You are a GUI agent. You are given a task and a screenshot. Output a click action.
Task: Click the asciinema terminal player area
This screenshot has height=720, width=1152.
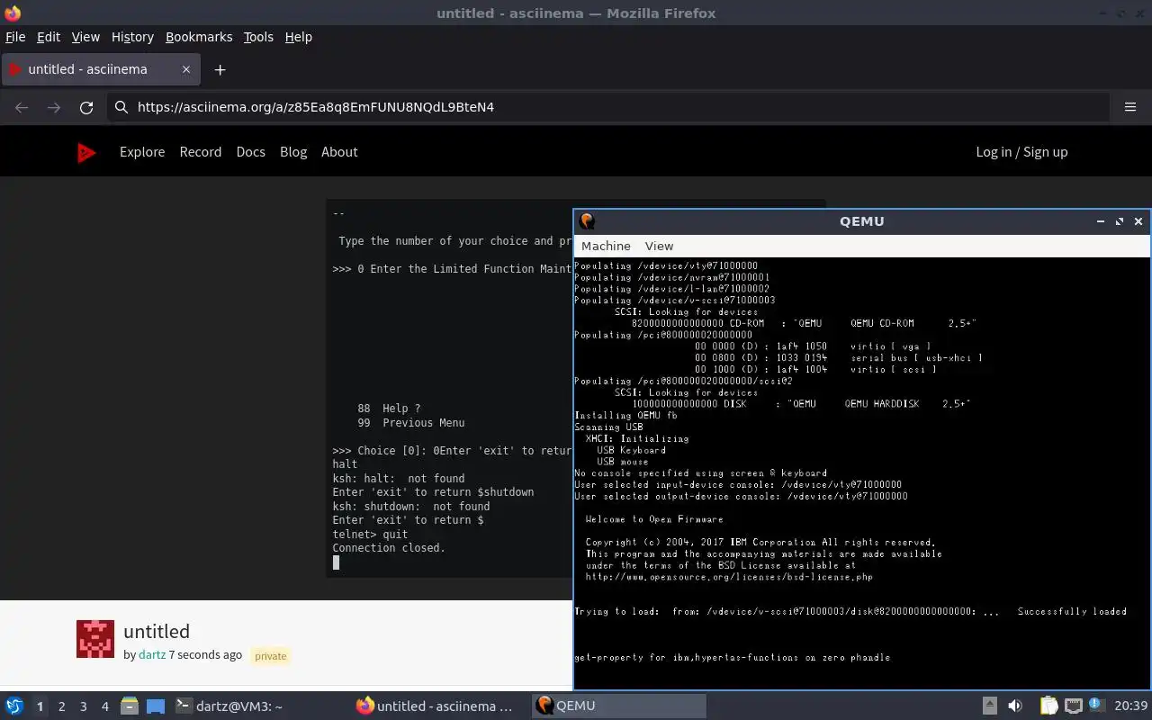click(x=449, y=388)
